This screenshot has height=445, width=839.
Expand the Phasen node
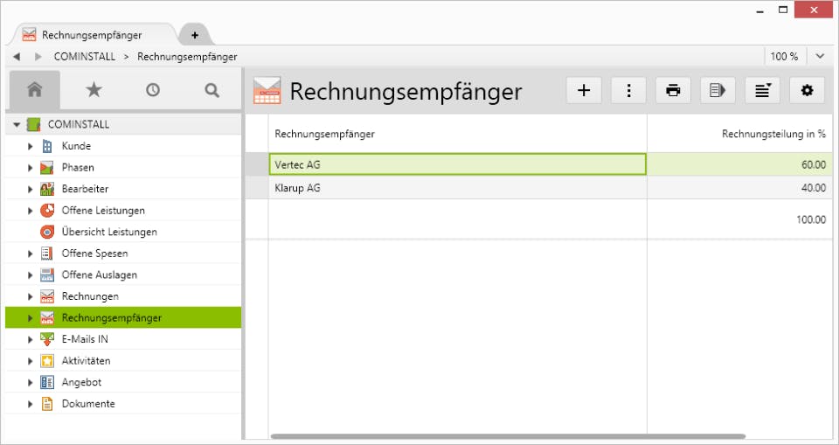[31, 168]
